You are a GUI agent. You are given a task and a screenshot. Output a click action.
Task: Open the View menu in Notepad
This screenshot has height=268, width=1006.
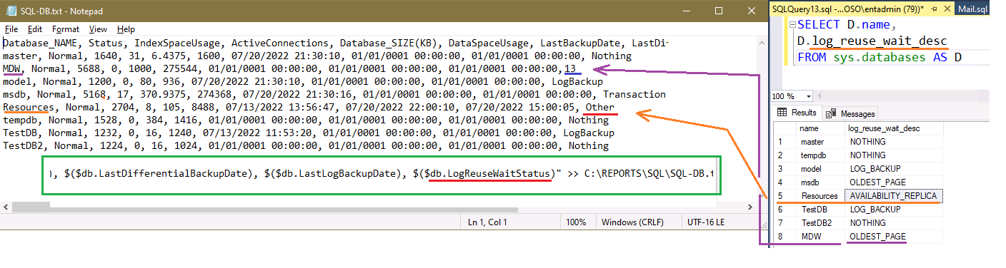98,29
